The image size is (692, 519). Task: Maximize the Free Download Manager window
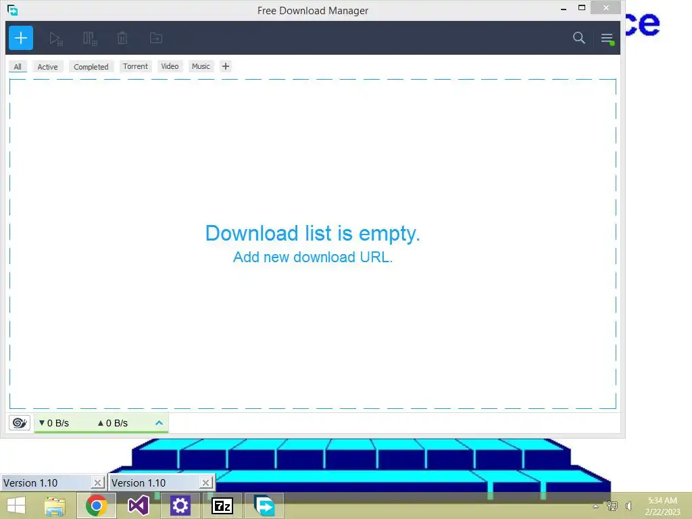(582, 8)
